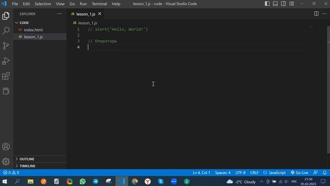Change end of line sequence CRLF
Image resolution: width=330 pixels, height=186 pixels.
(x=254, y=173)
